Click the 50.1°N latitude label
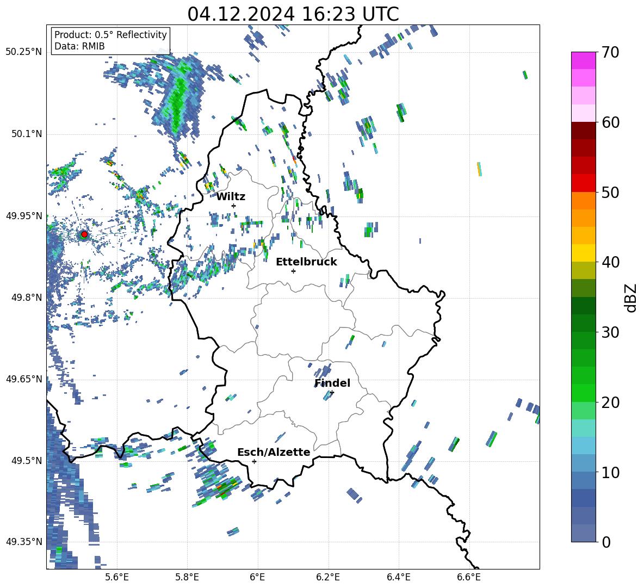Viewport: 644px width, 588px height. coord(26,134)
